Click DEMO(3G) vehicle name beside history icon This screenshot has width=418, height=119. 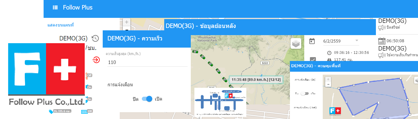click(x=73, y=38)
